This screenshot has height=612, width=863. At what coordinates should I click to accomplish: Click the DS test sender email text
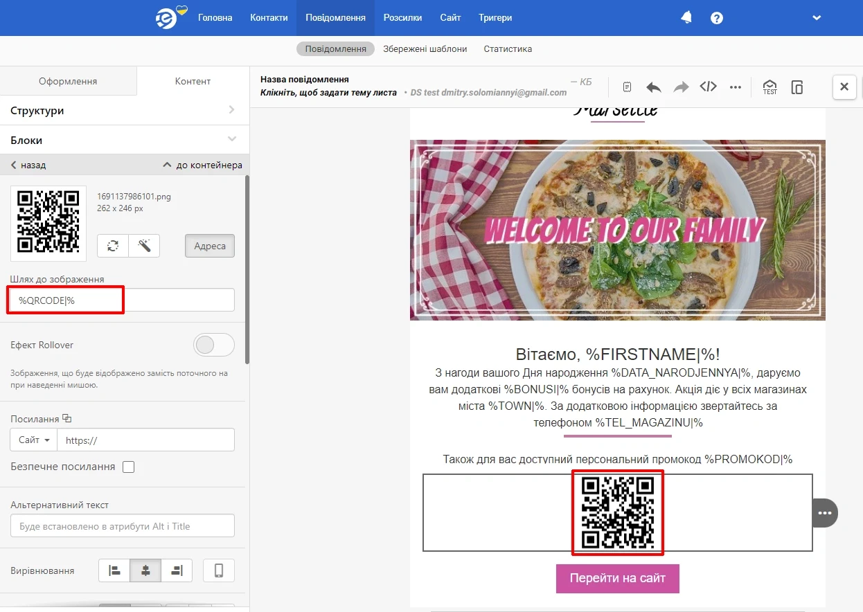488,93
